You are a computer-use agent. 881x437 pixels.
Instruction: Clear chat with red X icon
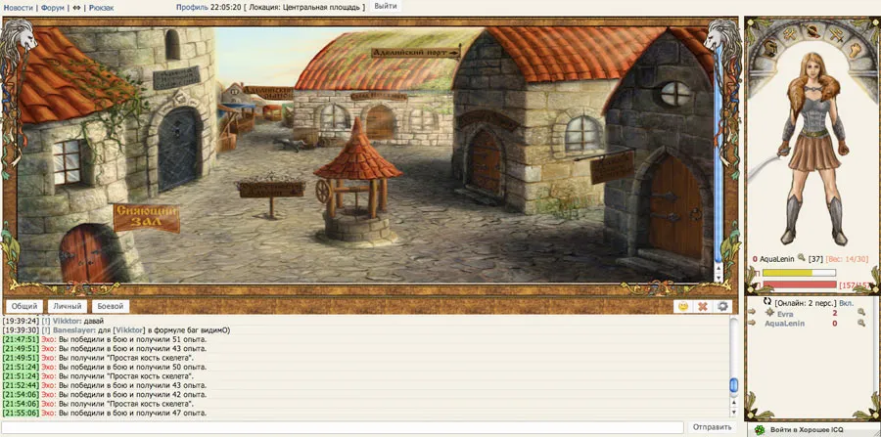702,306
